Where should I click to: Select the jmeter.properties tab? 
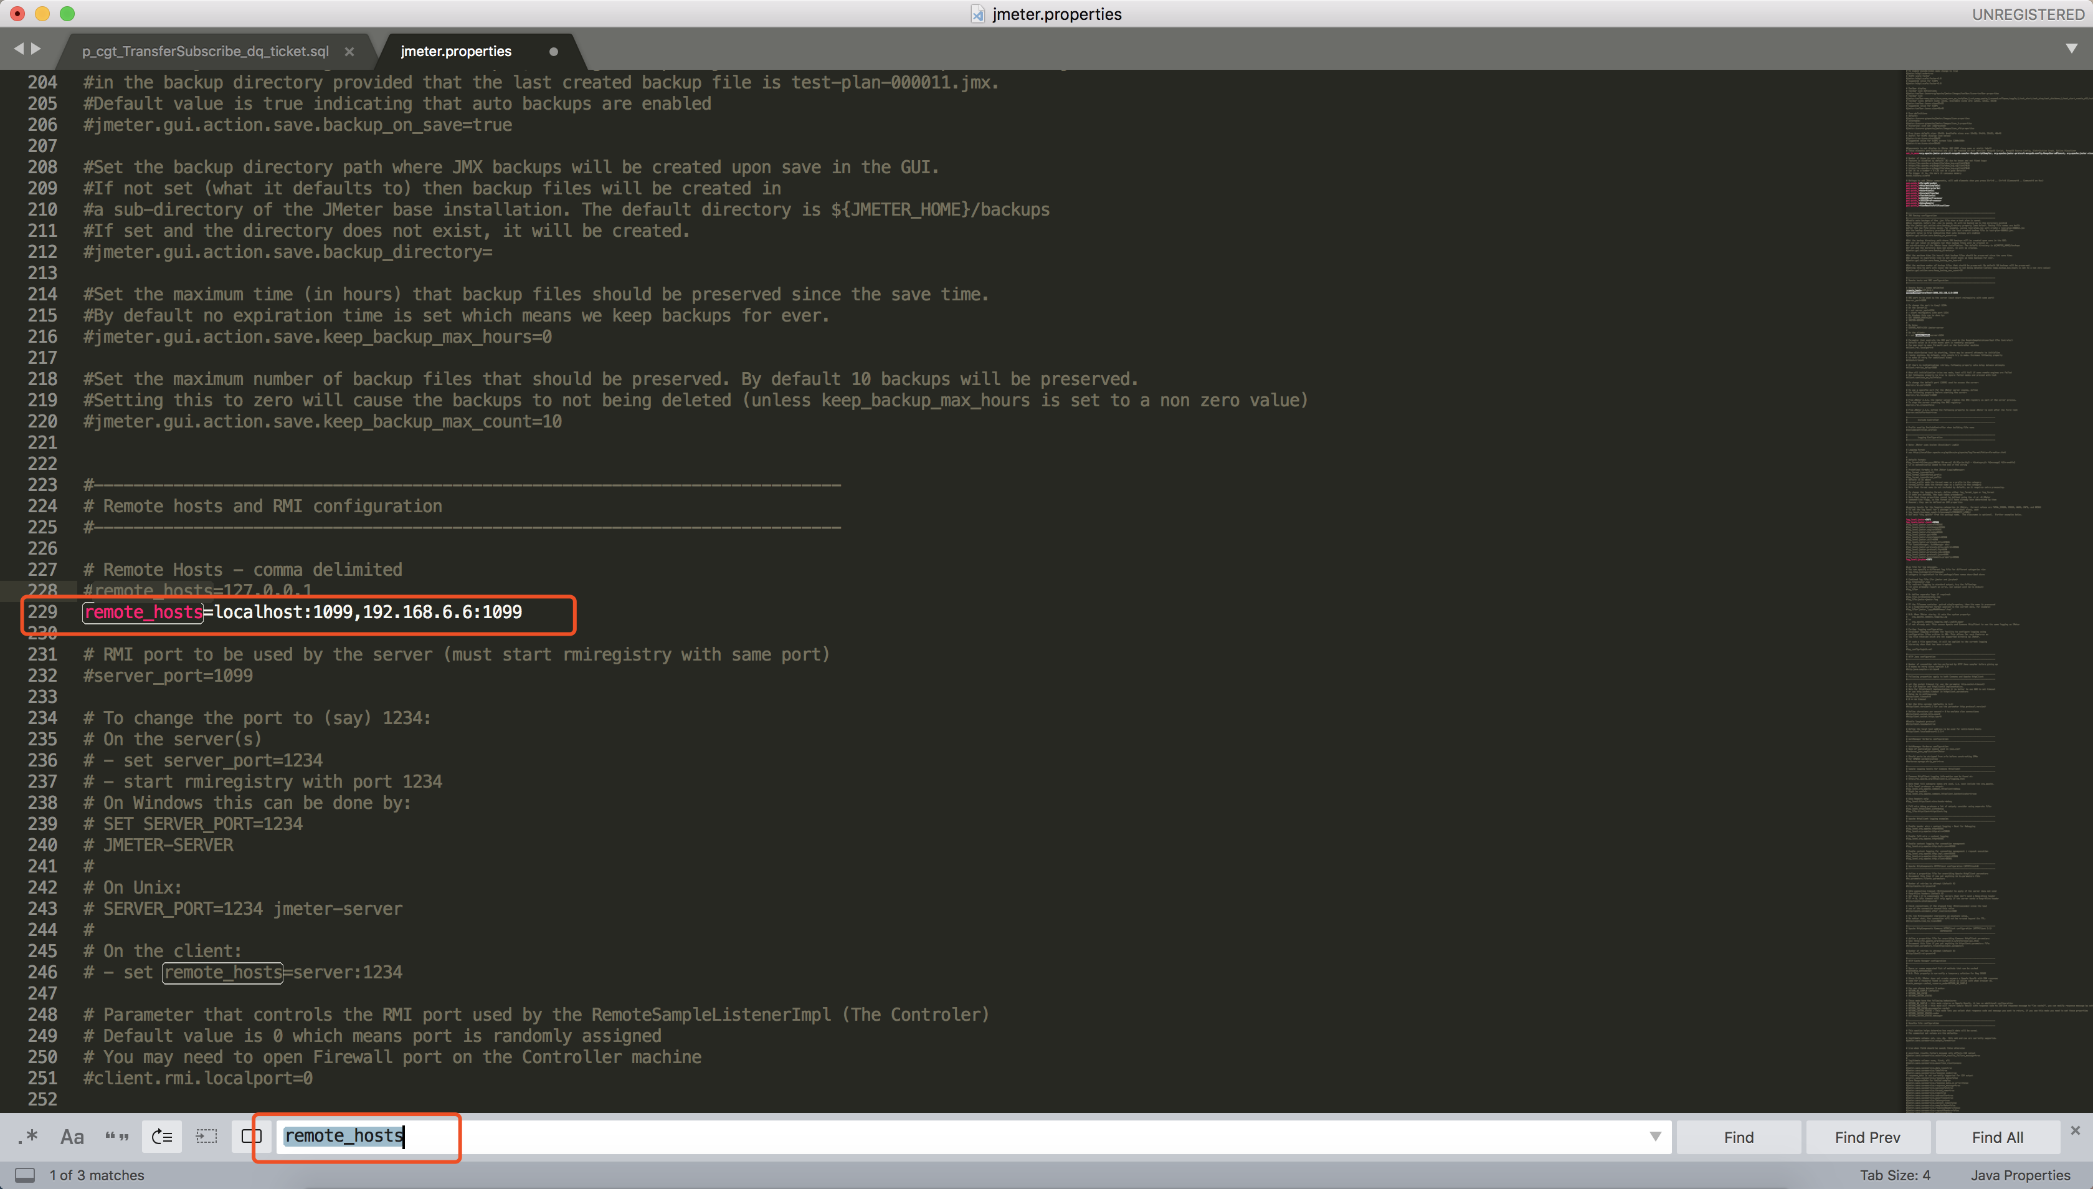click(x=455, y=52)
